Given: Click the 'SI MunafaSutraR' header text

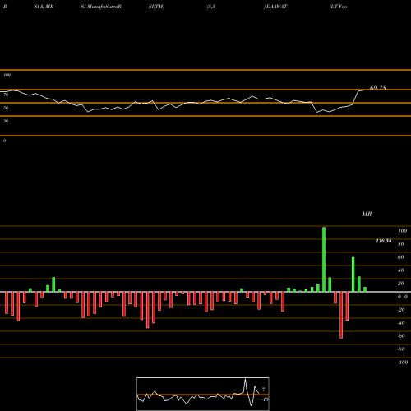Looking at the screenshot, I should pos(101,7).
